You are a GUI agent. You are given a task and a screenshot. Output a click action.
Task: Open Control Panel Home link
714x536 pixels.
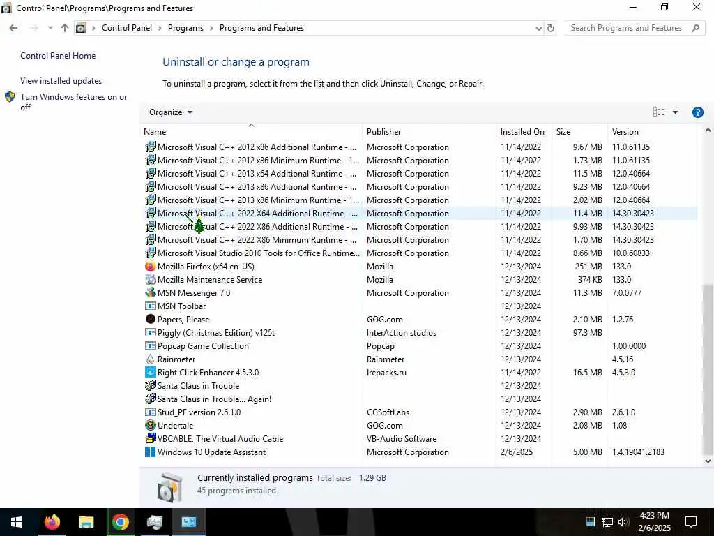[58, 56]
